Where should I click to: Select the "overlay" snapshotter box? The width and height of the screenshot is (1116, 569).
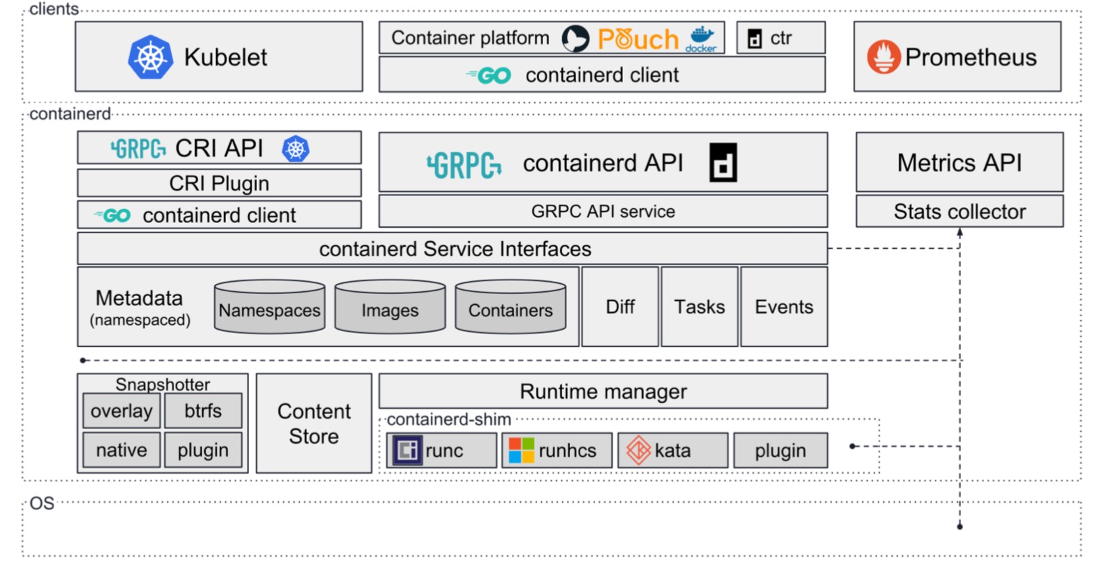122,411
